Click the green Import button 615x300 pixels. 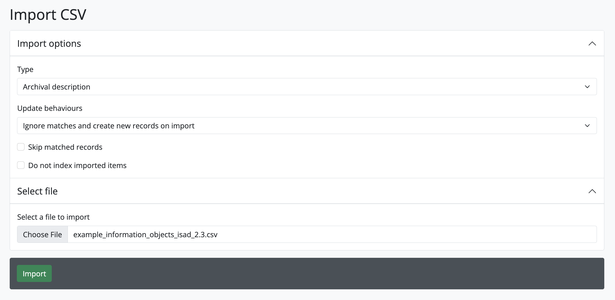(34, 274)
